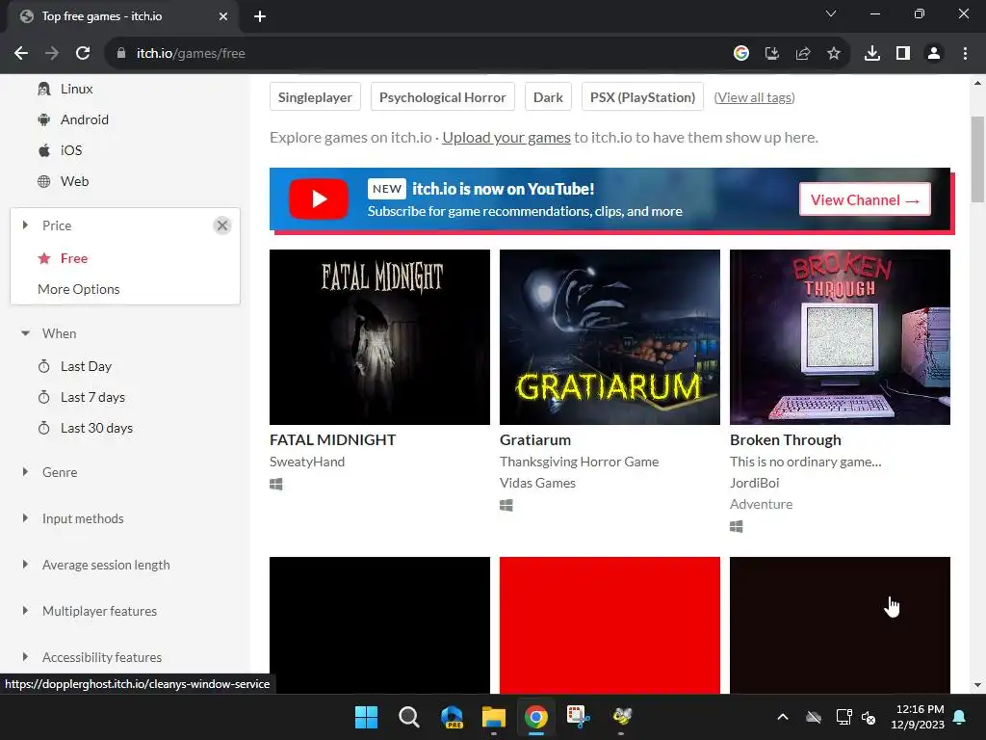The width and height of the screenshot is (986, 740).
Task: Click the Windows icon under Broken Through
Action: pos(737,527)
